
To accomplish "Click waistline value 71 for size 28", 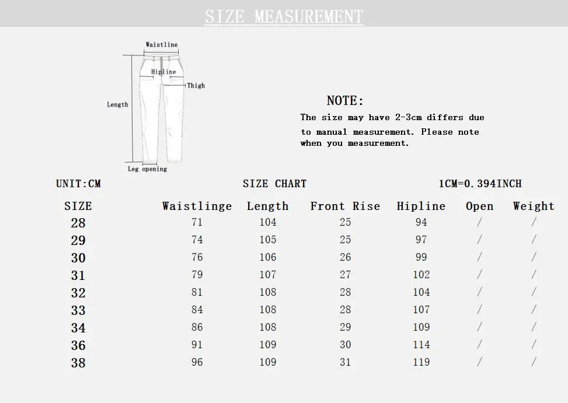I will point(197,222).
